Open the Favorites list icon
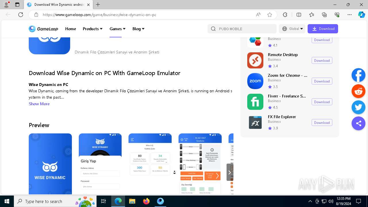 312,15
